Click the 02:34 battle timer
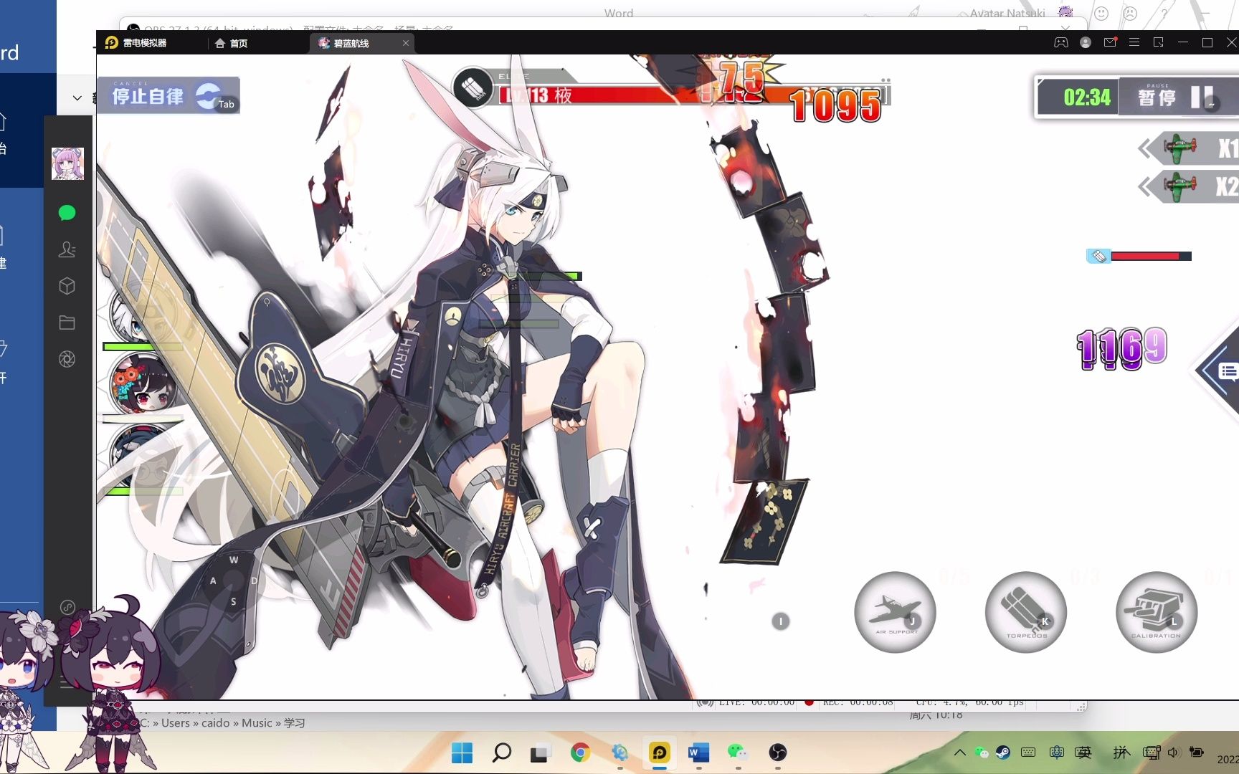1239x774 pixels. click(x=1087, y=97)
